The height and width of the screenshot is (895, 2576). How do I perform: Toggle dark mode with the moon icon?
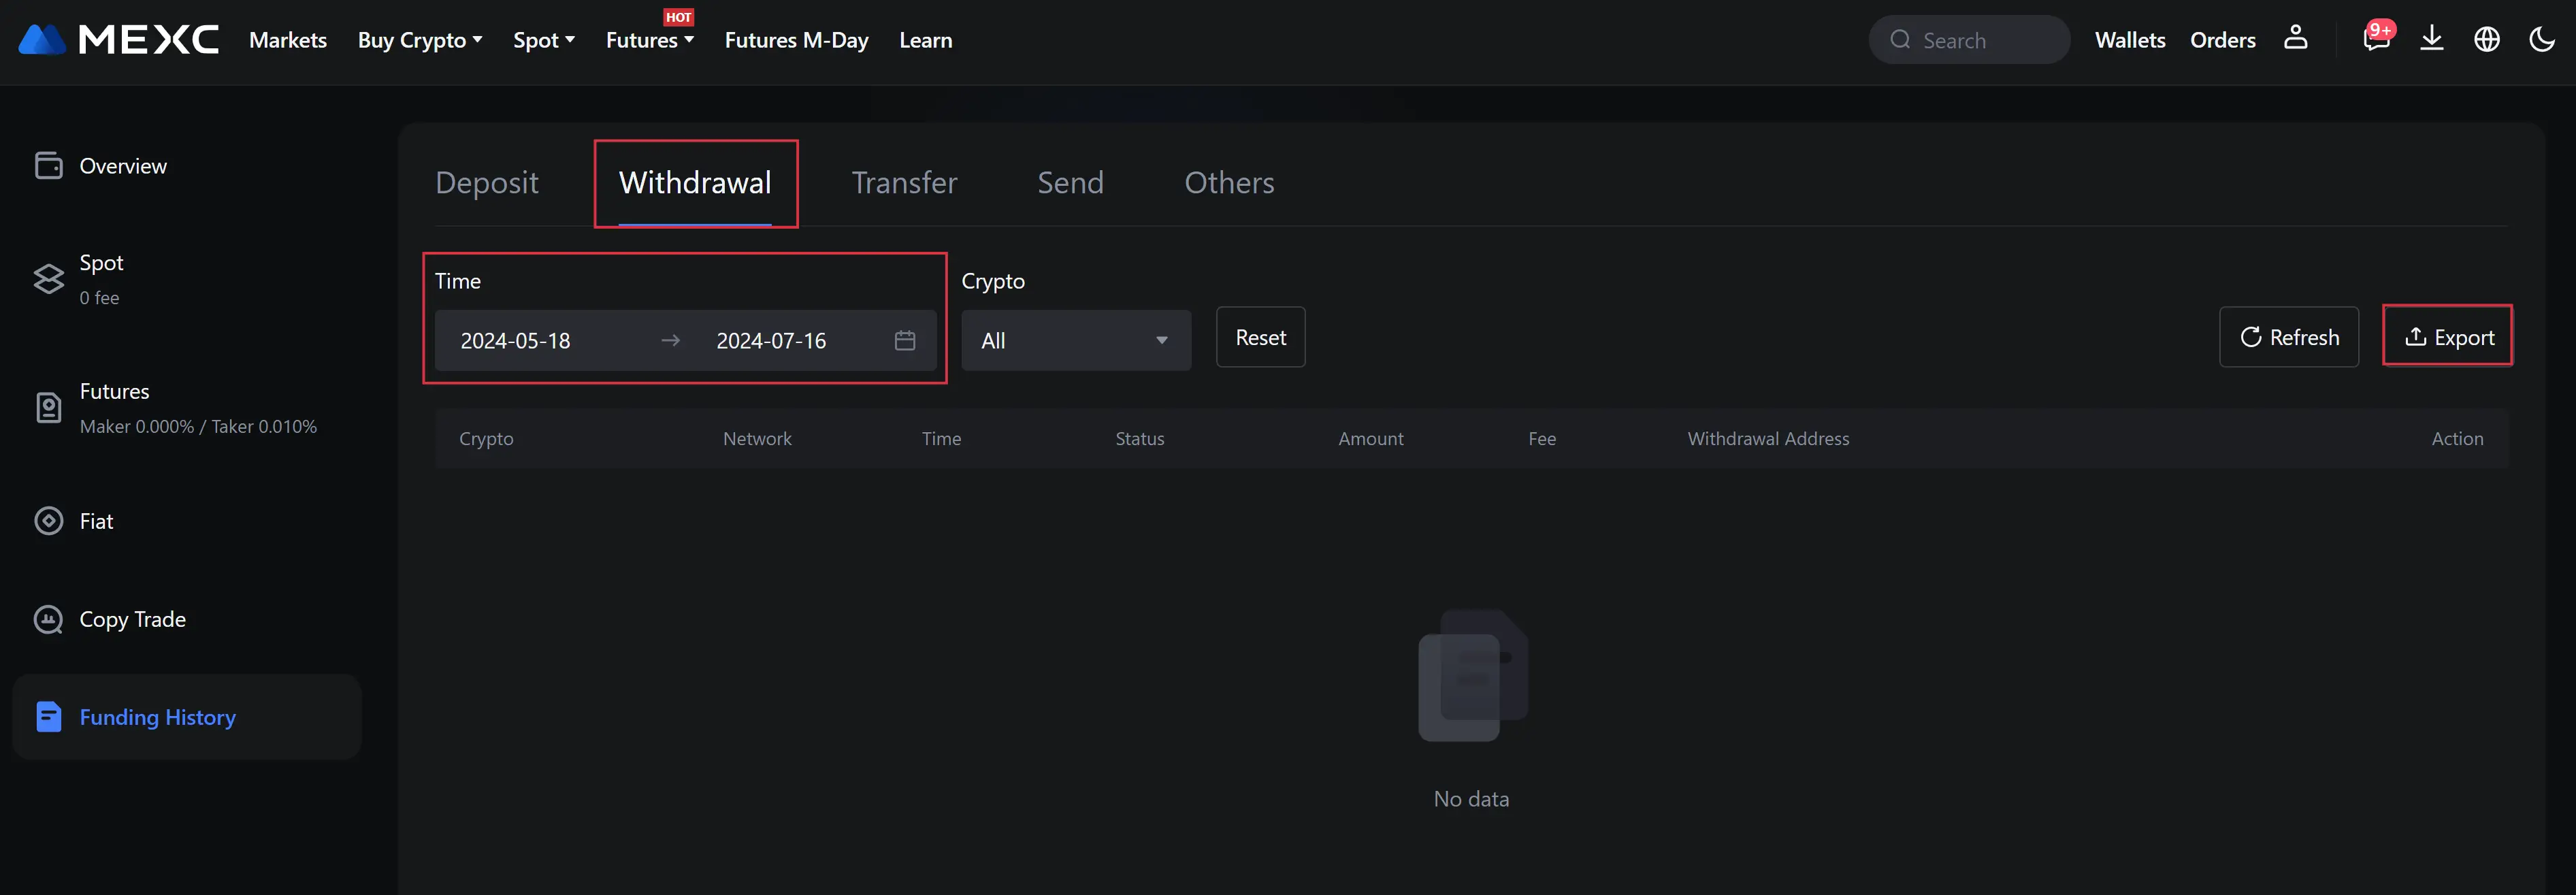pyautogui.click(x=2542, y=38)
